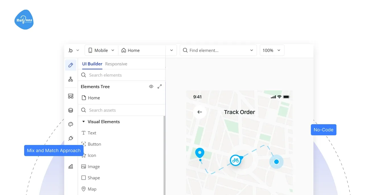This screenshot has height=195, width=366.
Task: Pick the Text visual element
Action: click(x=89, y=133)
